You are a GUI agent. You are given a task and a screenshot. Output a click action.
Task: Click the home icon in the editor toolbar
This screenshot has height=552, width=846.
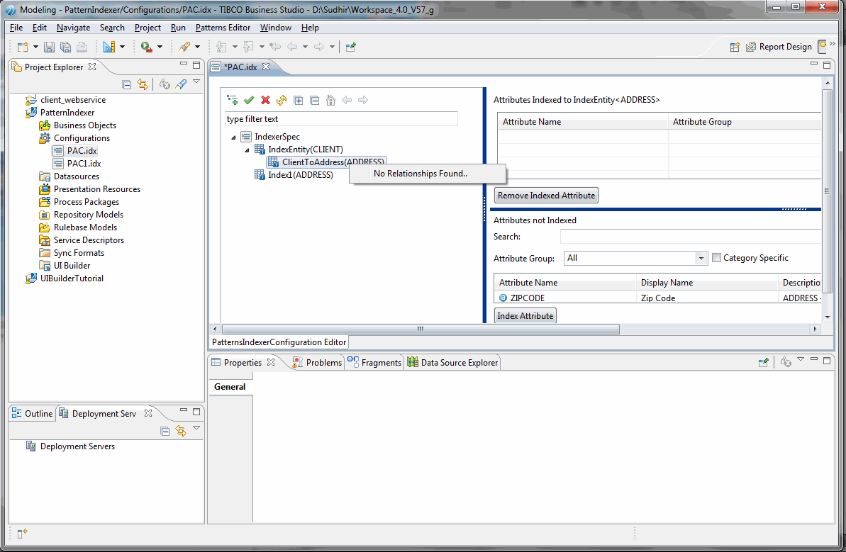(330, 100)
